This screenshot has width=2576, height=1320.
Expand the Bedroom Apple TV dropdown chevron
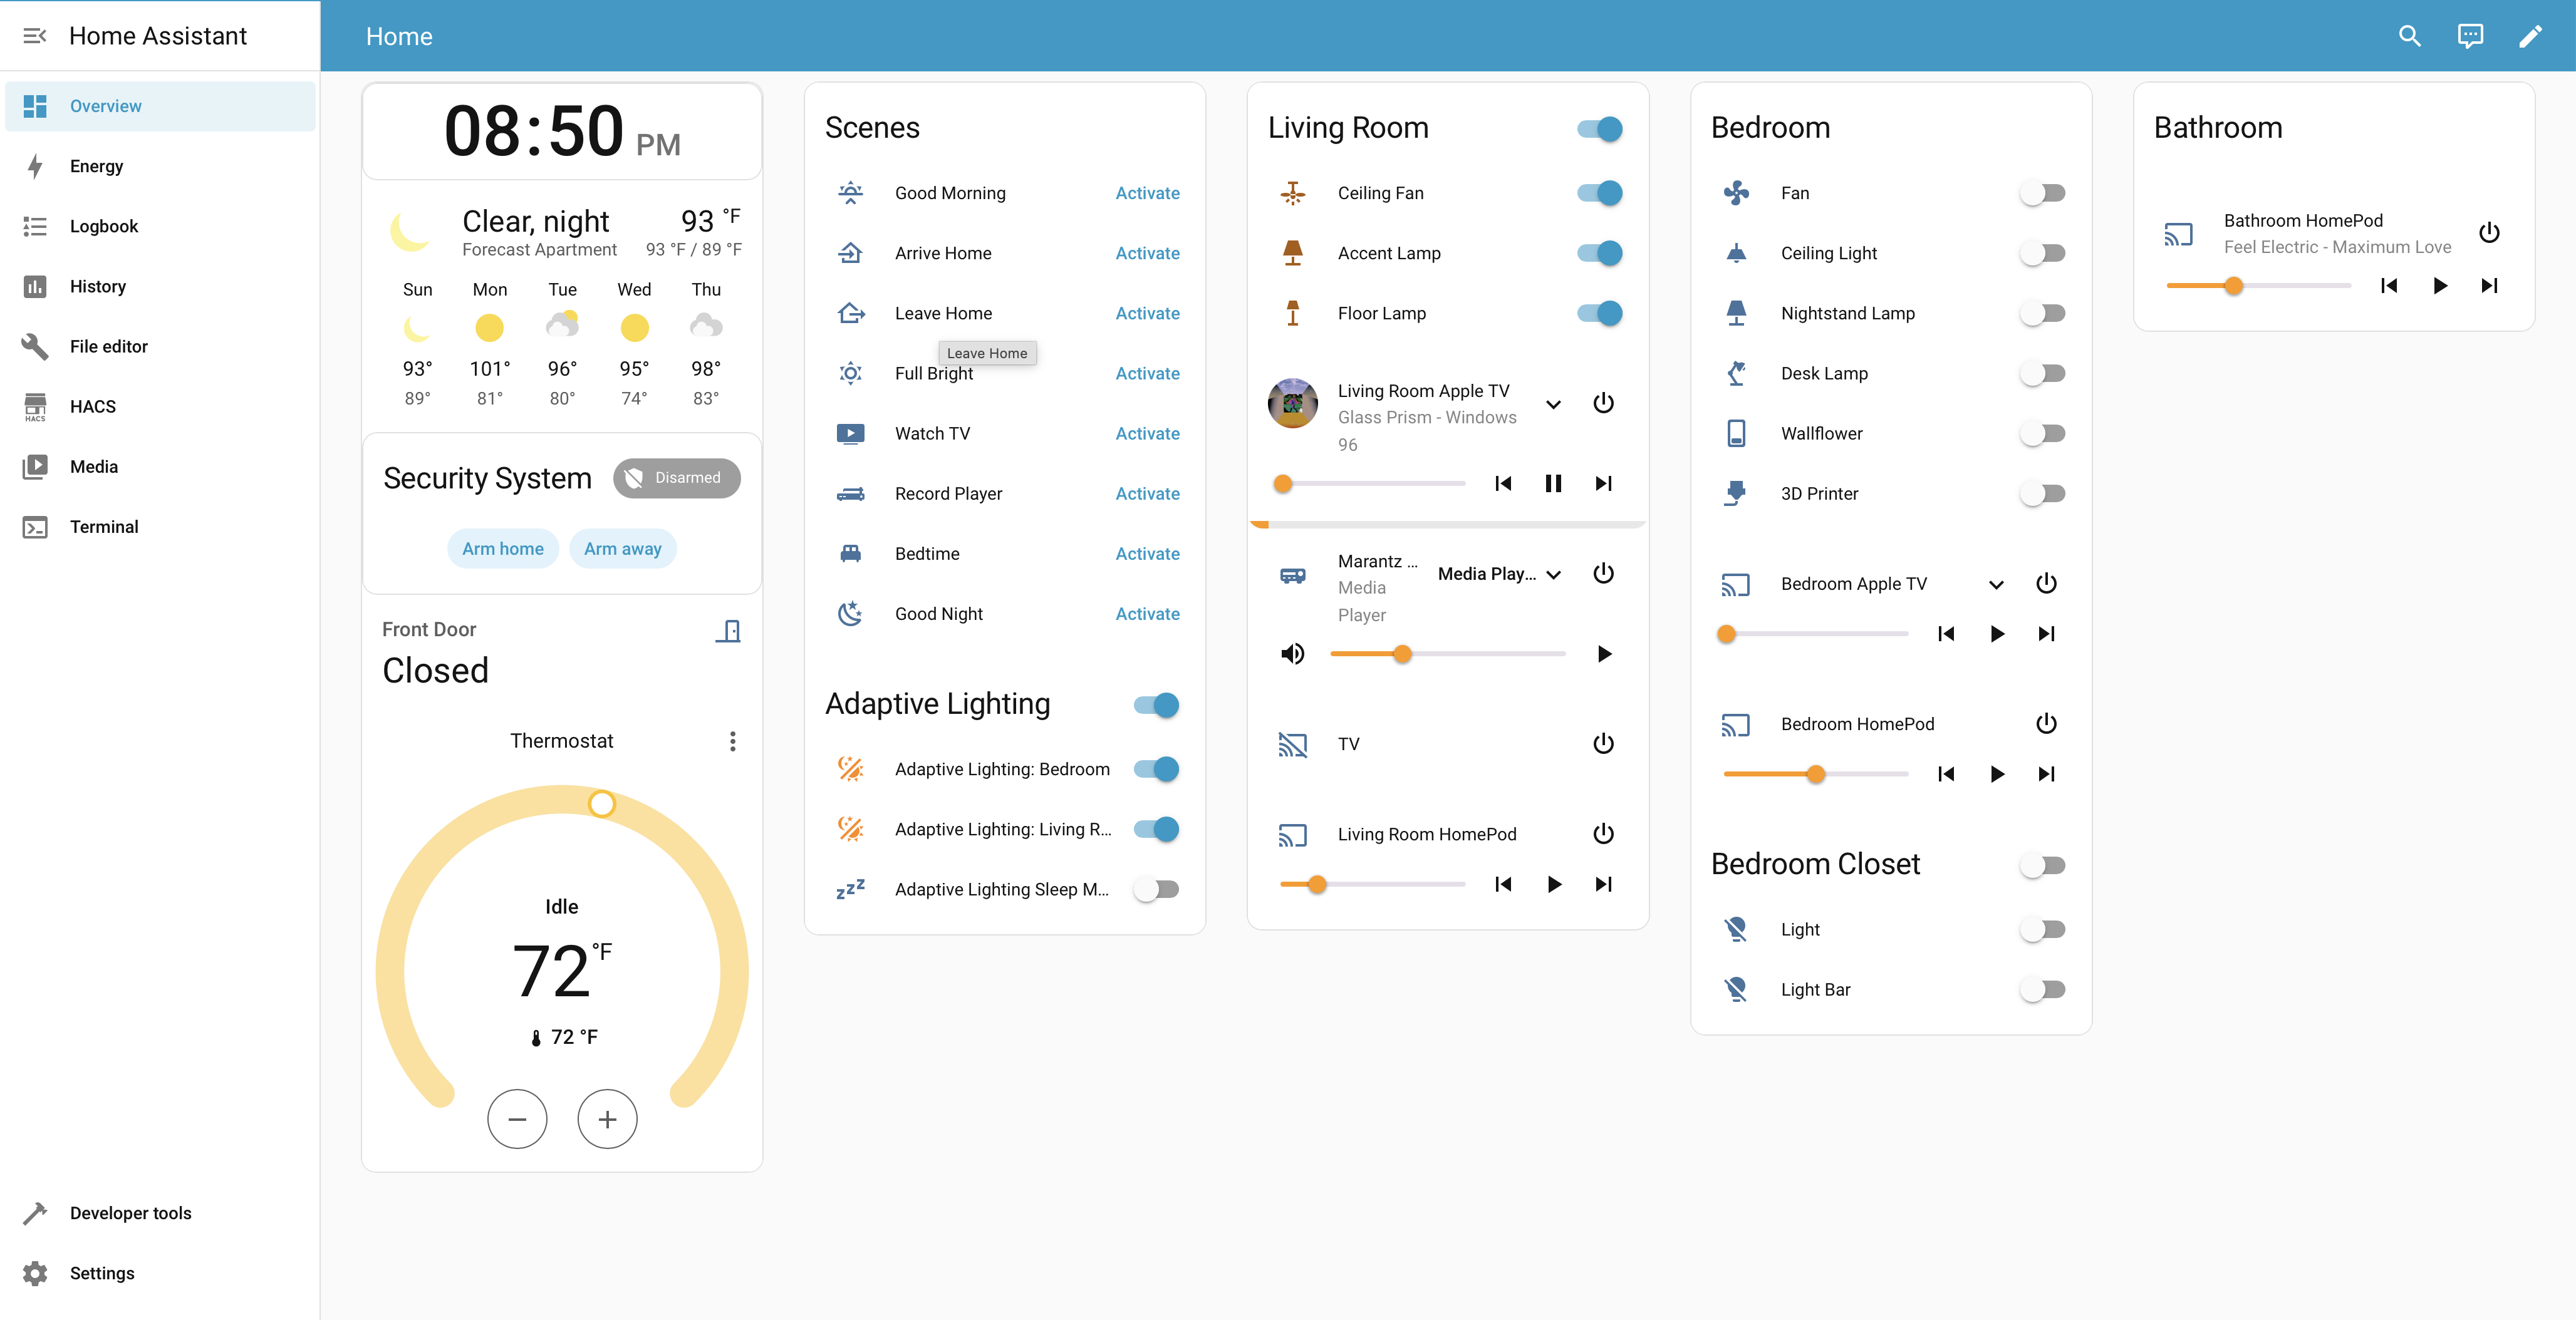[x=1995, y=585]
